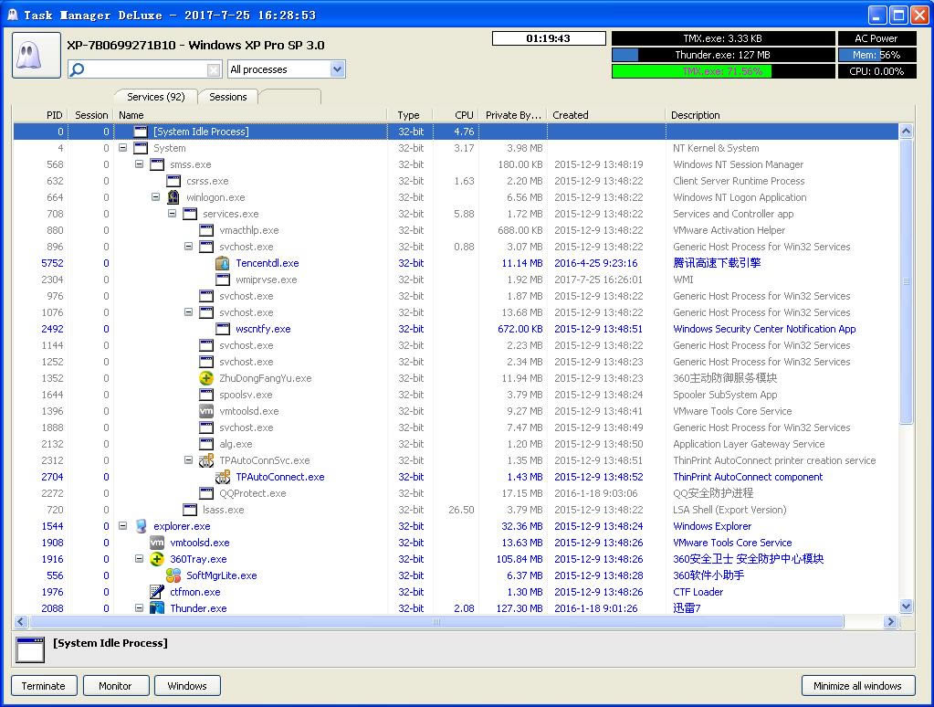Click the lsass.exe window icon
This screenshot has width=934, height=707.
pyautogui.click(x=190, y=510)
